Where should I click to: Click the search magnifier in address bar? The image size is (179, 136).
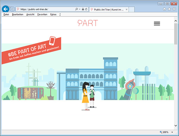pyautogui.click(x=76, y=9)
